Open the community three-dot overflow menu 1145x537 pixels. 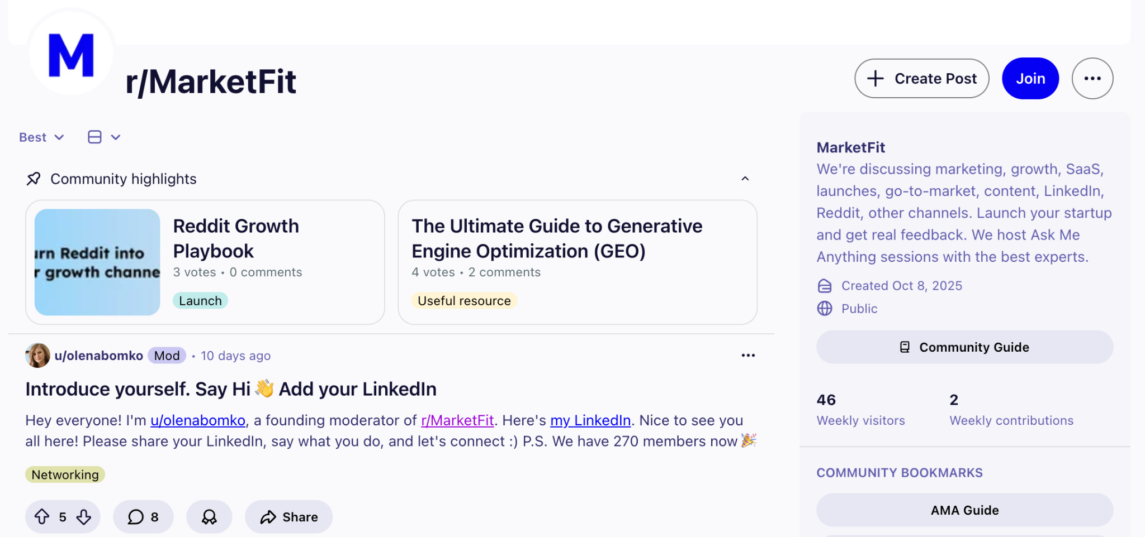pyautogui.click(x=1092, y=79)
